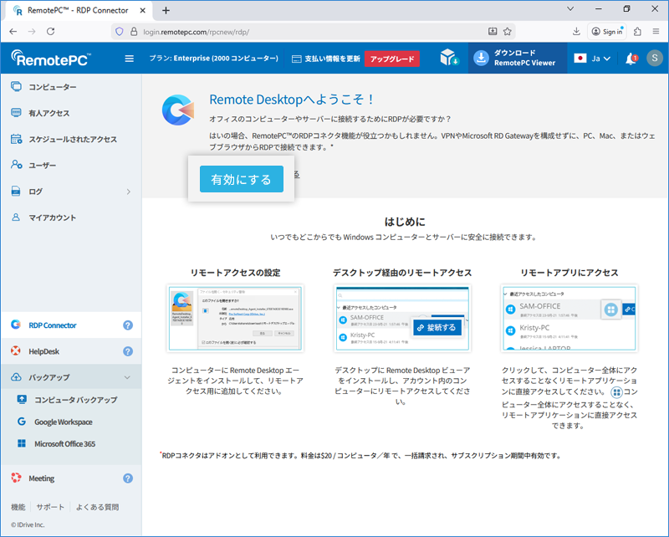
Task: Click 支払い情報を更新 link
Action: (326, 59)
